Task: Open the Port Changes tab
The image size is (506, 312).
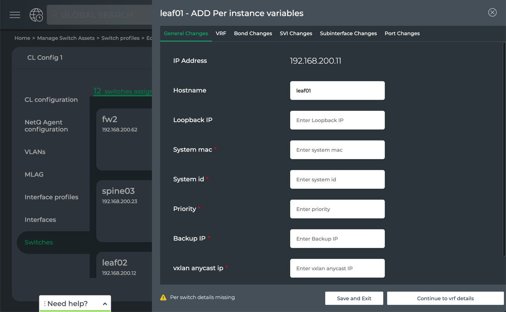Action: [x=402, y=34]
